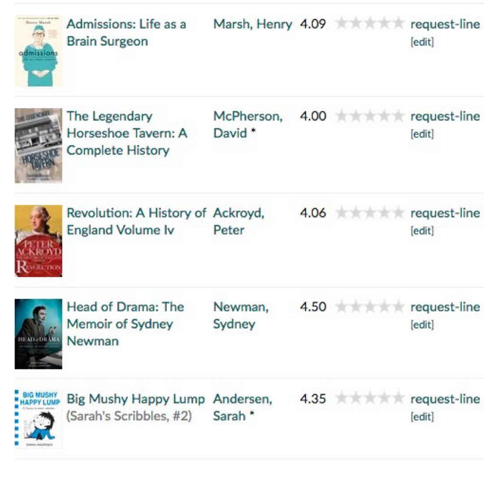484x484 pixels.
Task: Give Horseshoe Tavern a one-star rating
Action: pyautogui.click(x=341, y=117)
